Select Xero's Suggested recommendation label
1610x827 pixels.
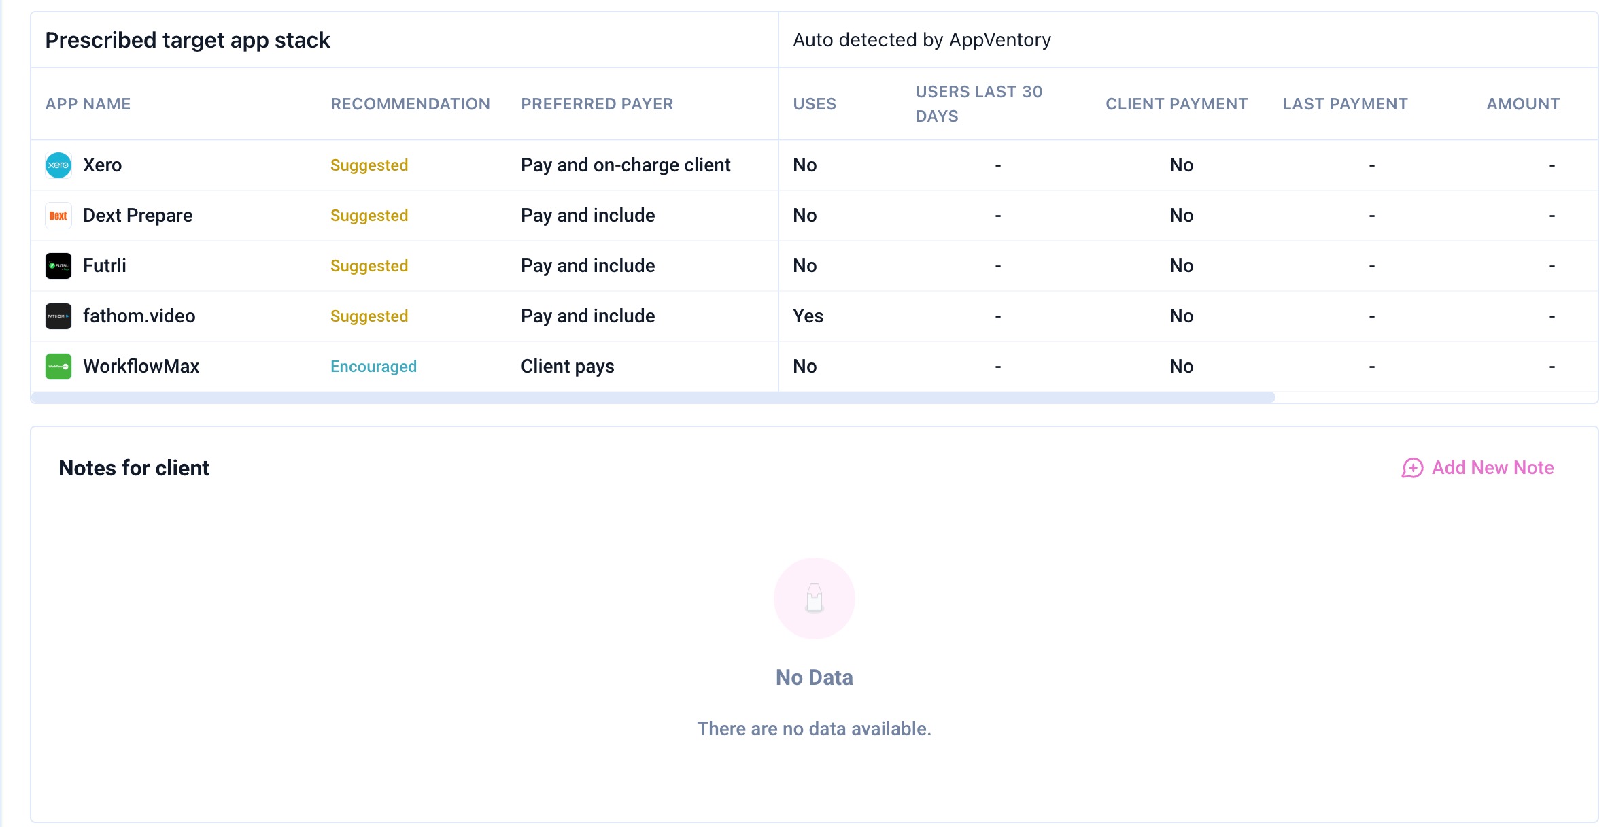[x=369, y=165]
